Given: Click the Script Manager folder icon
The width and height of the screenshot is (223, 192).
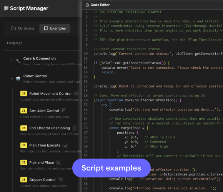Looking at the screenshot, I should 6,8.
